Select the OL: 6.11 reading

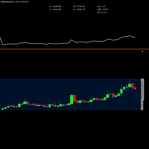point(102,13)
